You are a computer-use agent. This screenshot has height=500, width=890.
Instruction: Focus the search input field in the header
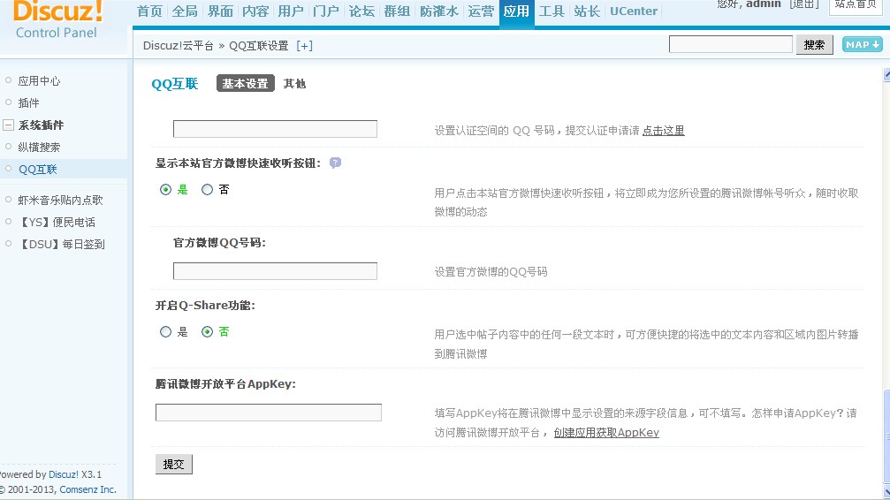(731, 44)
